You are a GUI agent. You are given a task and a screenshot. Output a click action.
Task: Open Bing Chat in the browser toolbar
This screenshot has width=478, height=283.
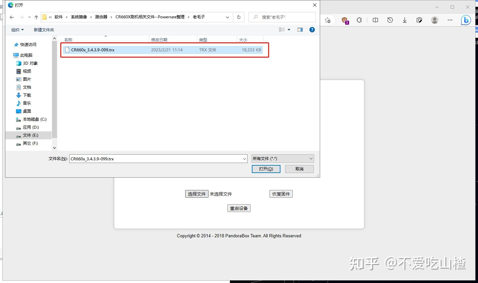[466, 20]
